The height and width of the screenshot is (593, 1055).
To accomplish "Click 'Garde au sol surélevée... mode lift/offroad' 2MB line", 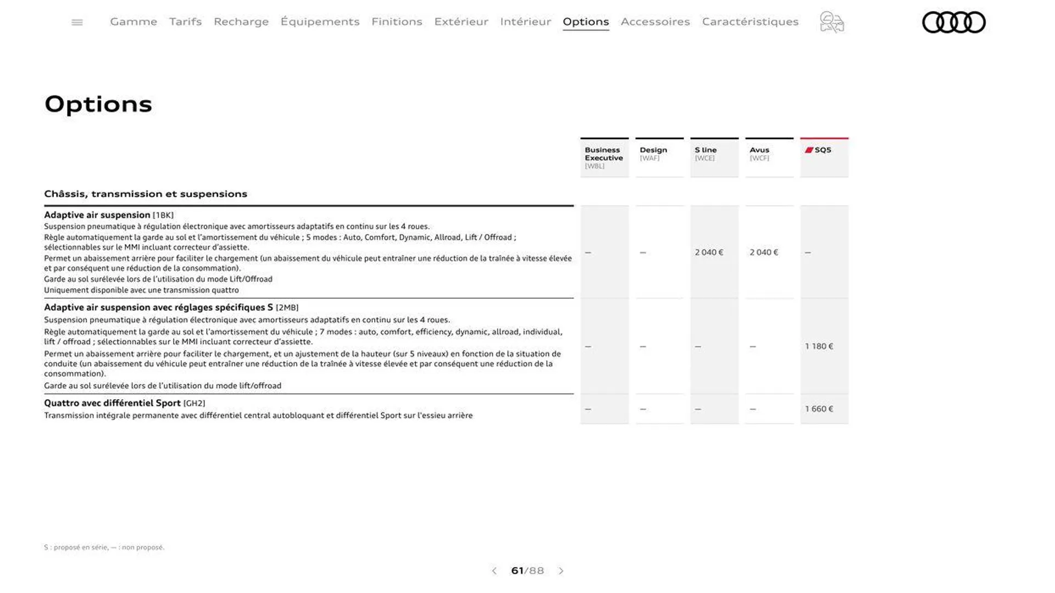I will point(163,386).
